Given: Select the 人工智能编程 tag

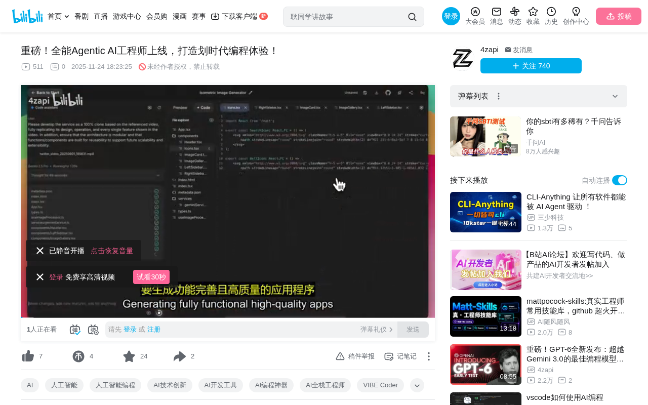Looking at the screenshot, I should [x=115, y=385].
